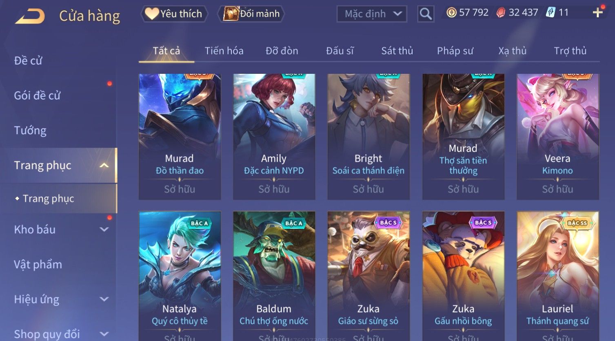
Task: Switch to the Sát thủ tab
Action: point(397,51)
